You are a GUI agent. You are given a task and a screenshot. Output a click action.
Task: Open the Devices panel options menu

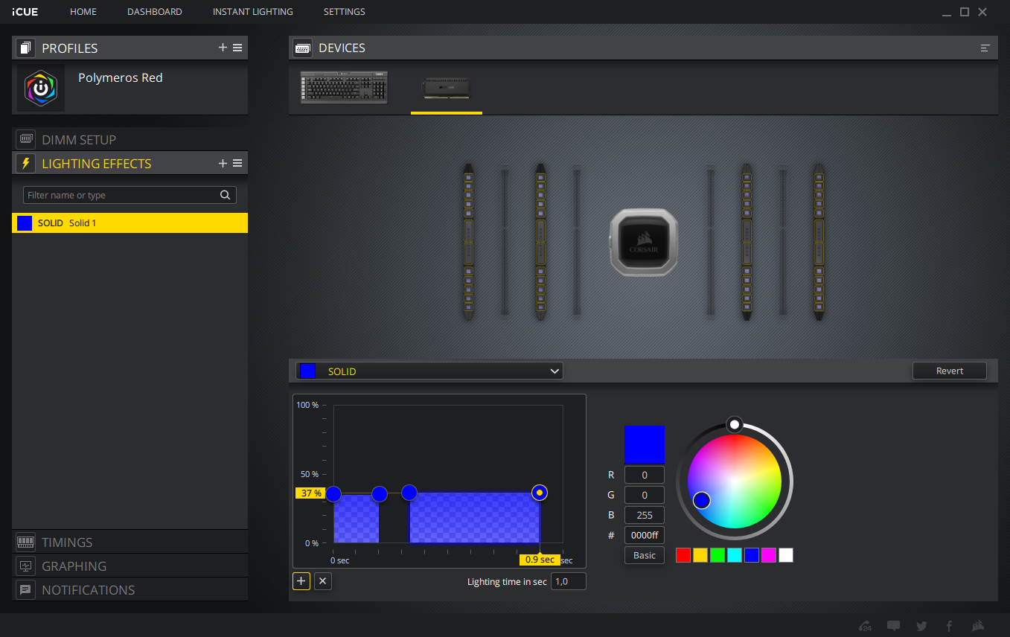(985, 48)
